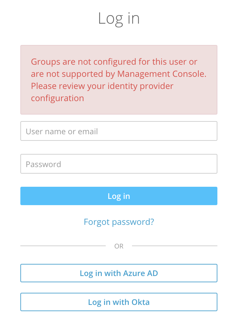243x321 pixels.
Task: Click the identity provider configuration alert
Action: coord(119,80)
